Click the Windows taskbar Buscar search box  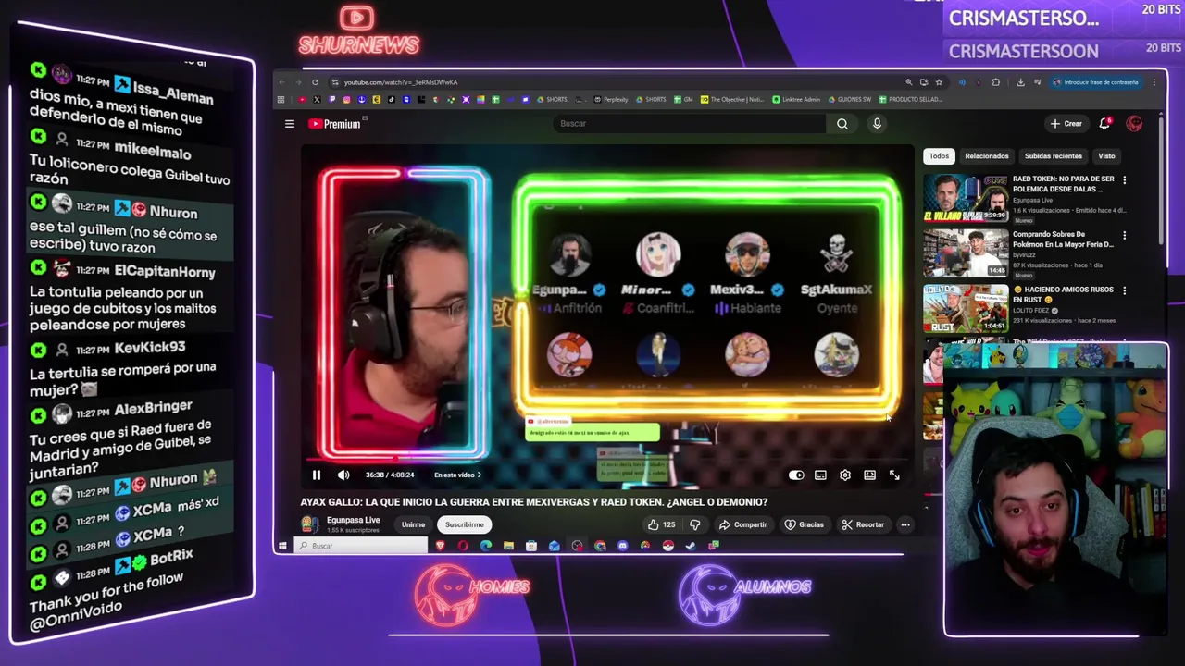(362, 546)
